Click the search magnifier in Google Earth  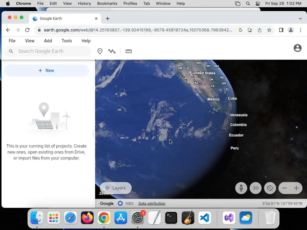(x=11, y=51)
